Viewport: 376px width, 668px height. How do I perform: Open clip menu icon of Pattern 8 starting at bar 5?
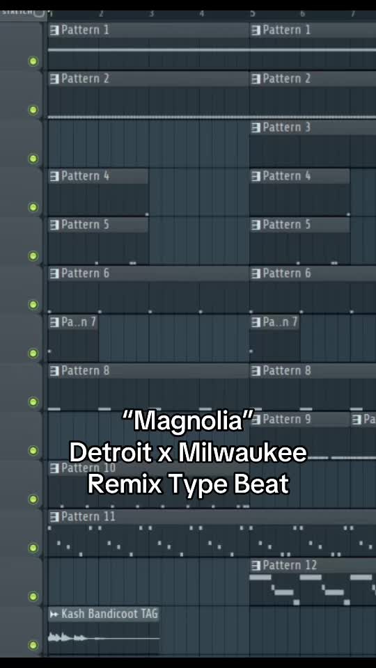(256, 371)
